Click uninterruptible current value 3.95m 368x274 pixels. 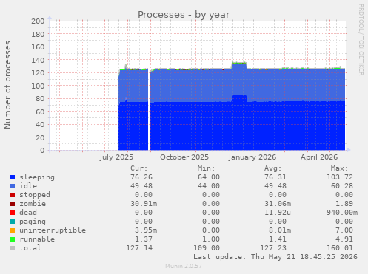pyautogui.click(x=146, y=230)
